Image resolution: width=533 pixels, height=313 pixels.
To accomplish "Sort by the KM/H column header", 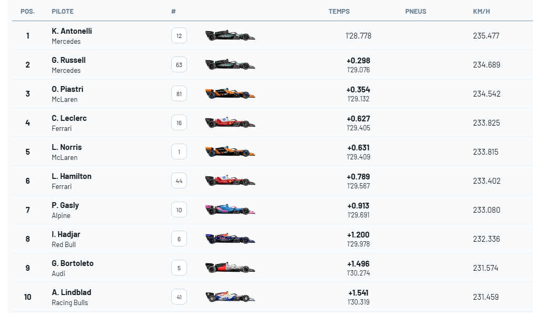I will click(x=482, y=12).
